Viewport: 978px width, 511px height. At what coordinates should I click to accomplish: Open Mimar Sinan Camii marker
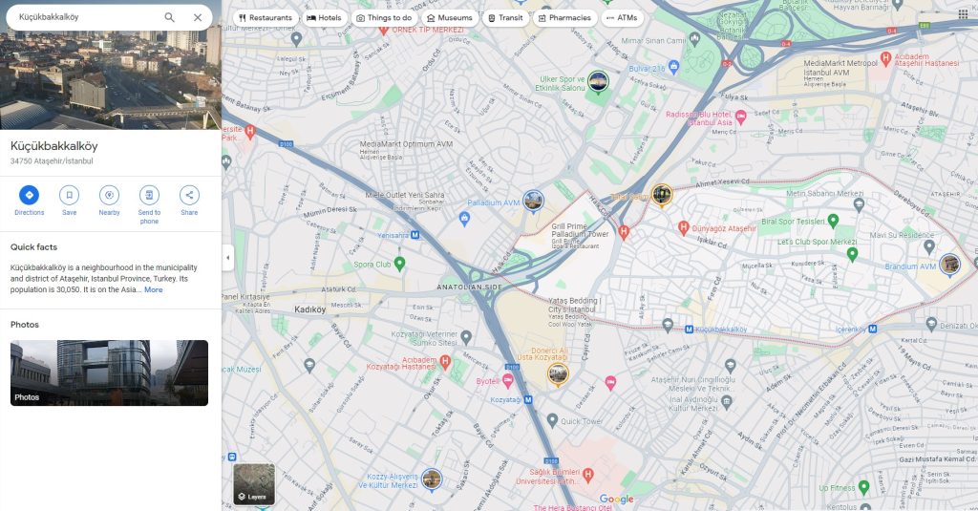(695, 39)
